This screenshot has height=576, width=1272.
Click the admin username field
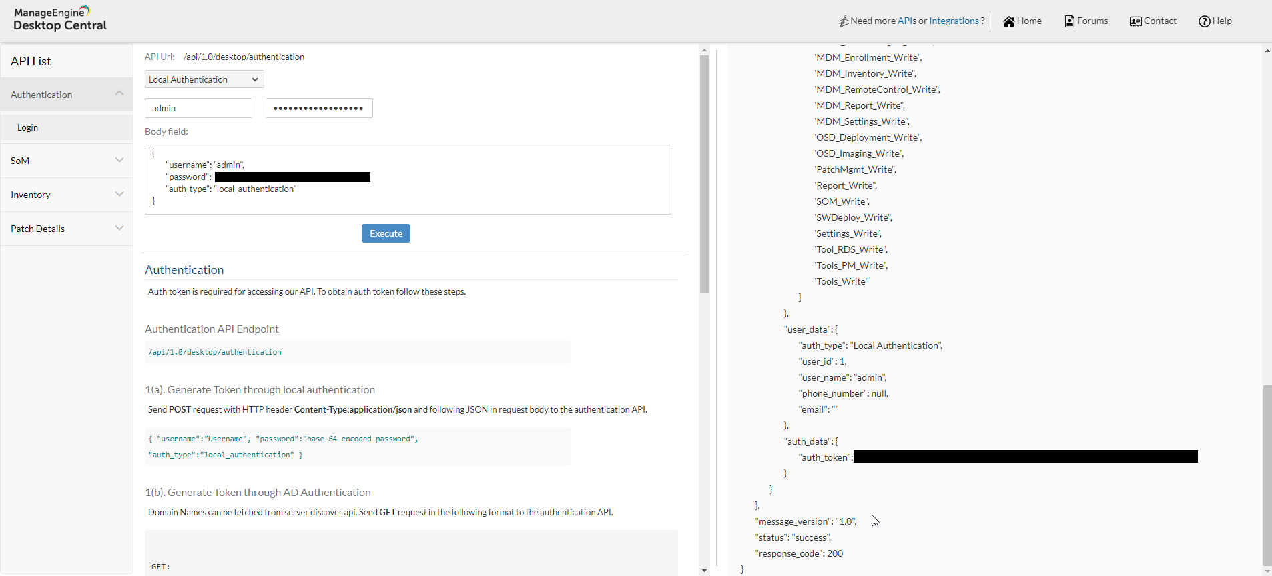coord(198,108)
